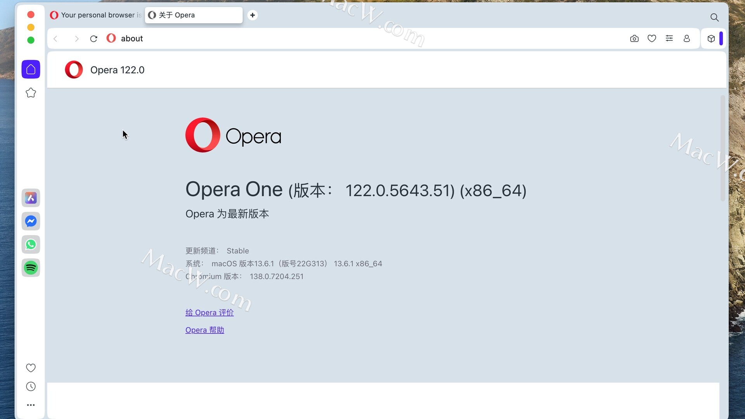Click the sidebar home button
The width and height of the screenshot is (745, 419).
point(31,69)
